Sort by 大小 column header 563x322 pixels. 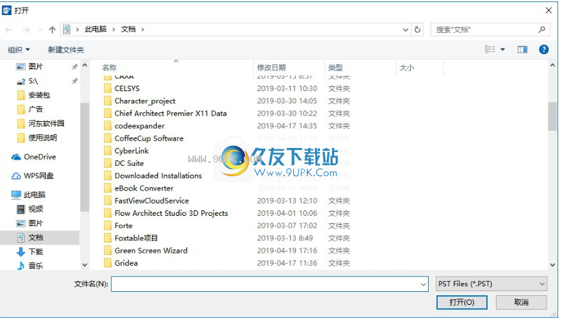[x=407, y=68]
